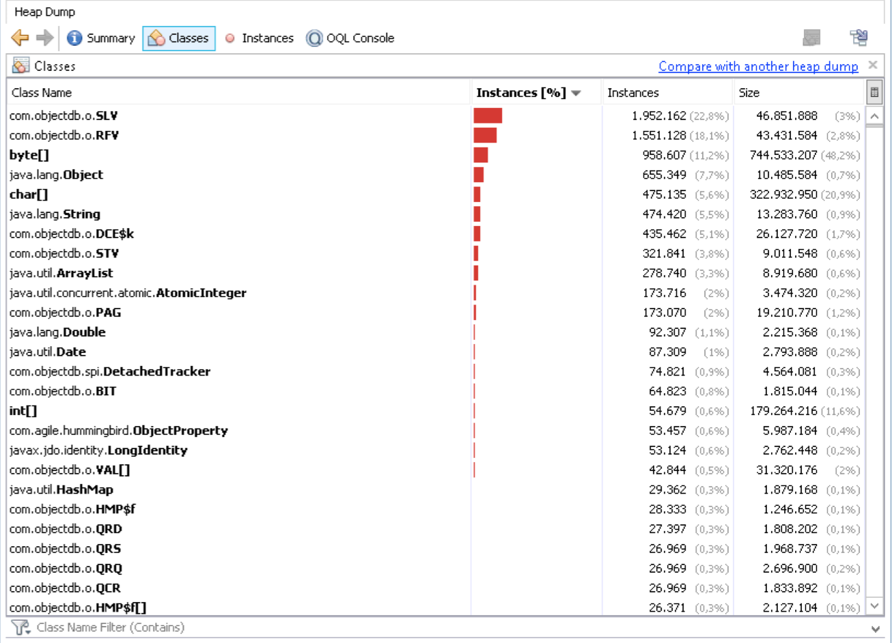Select the com.objectdb.o.DCE$k row

(436, 233)
